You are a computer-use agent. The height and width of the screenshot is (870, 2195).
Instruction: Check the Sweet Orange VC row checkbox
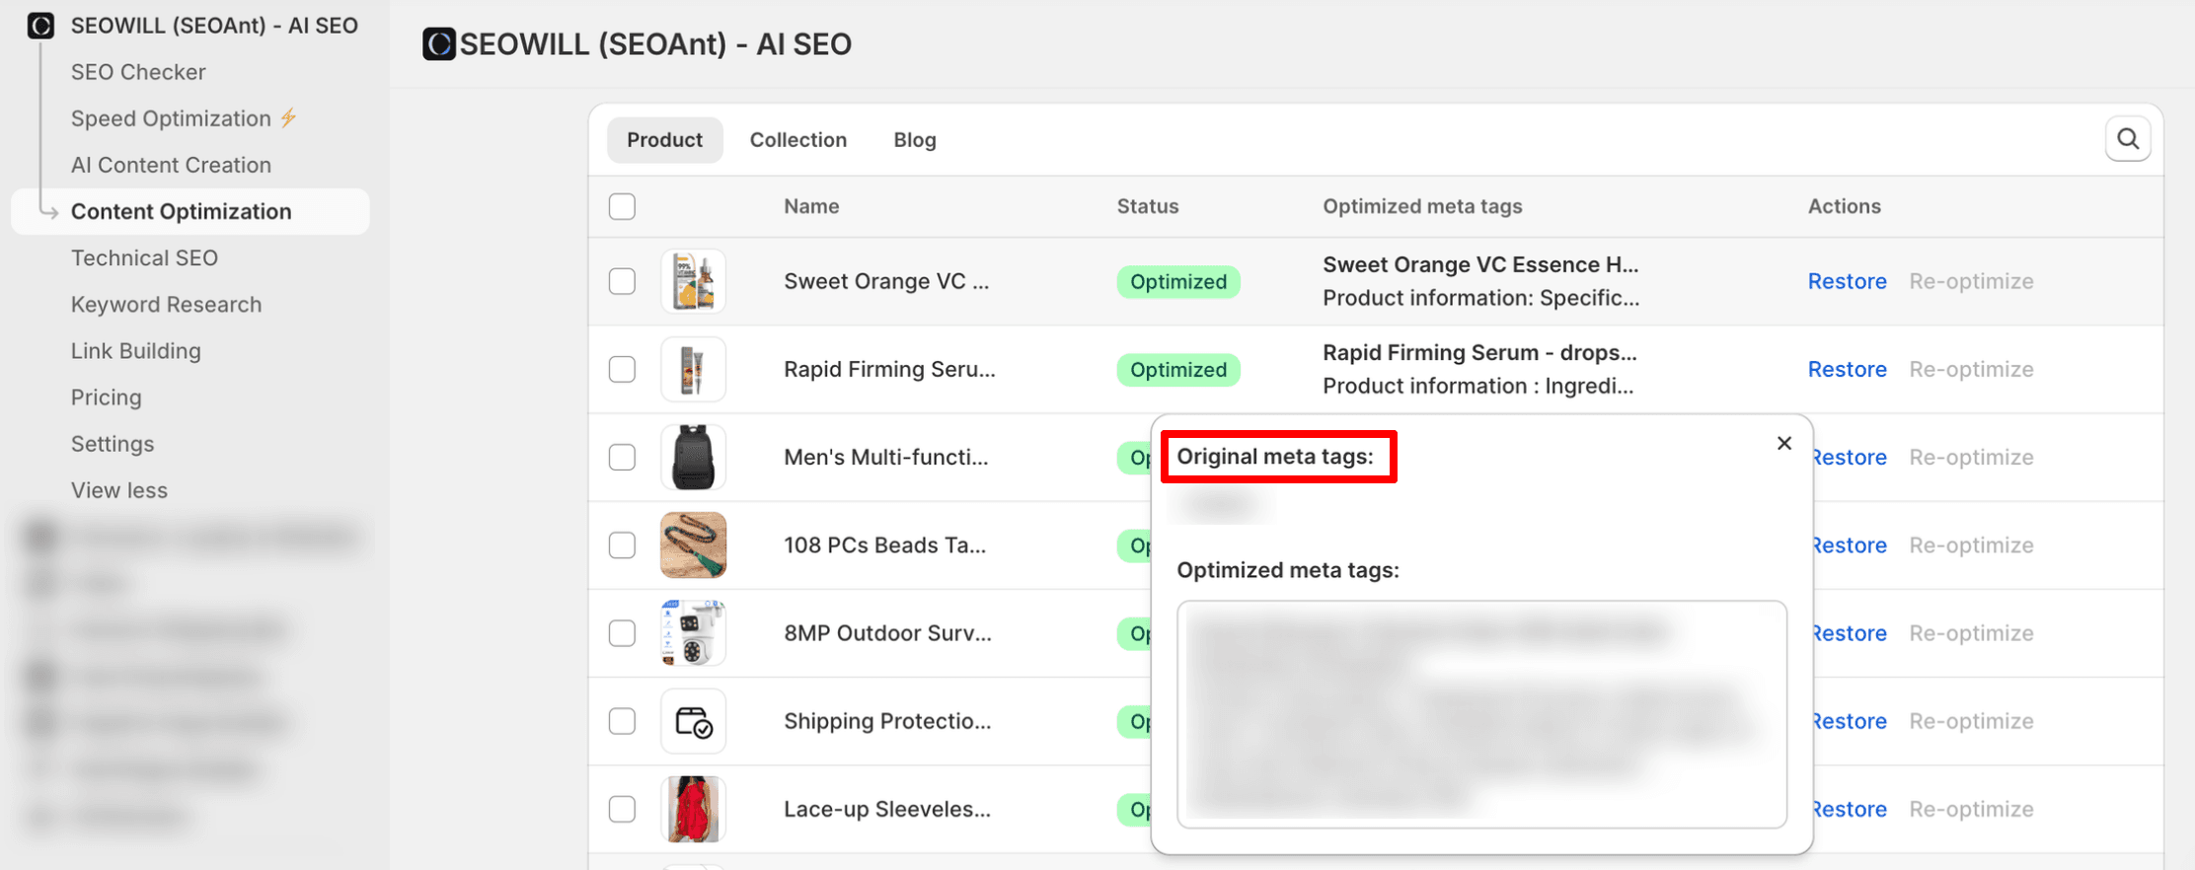622,281
